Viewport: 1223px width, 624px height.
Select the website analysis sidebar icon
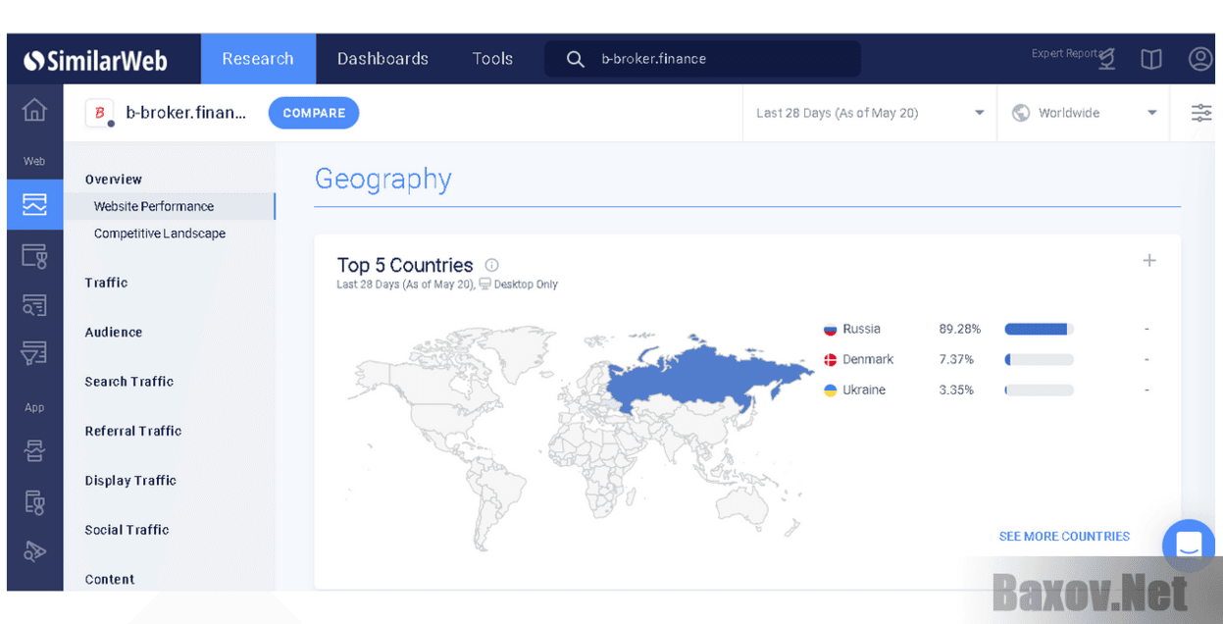coord(34,205)
